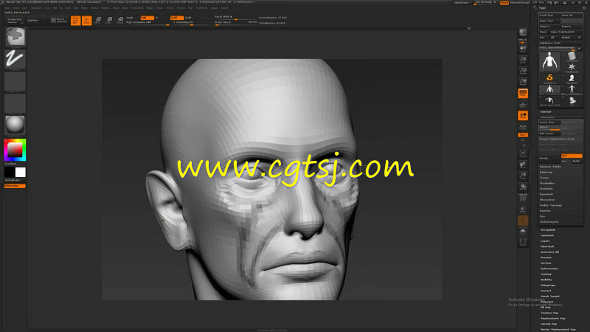Click Load Tool button
This screenshot has width=590, height=332.
tap(549, 15)
